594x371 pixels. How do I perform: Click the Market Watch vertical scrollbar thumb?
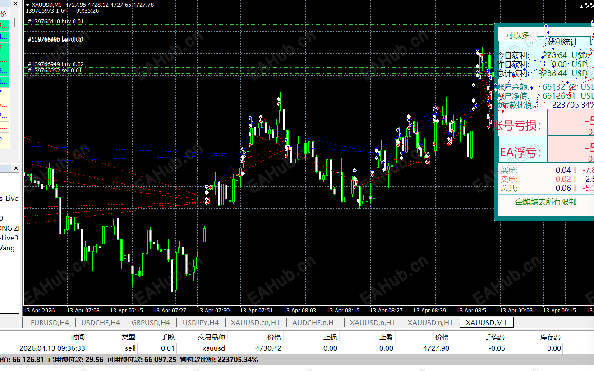(x=14, y=22)
